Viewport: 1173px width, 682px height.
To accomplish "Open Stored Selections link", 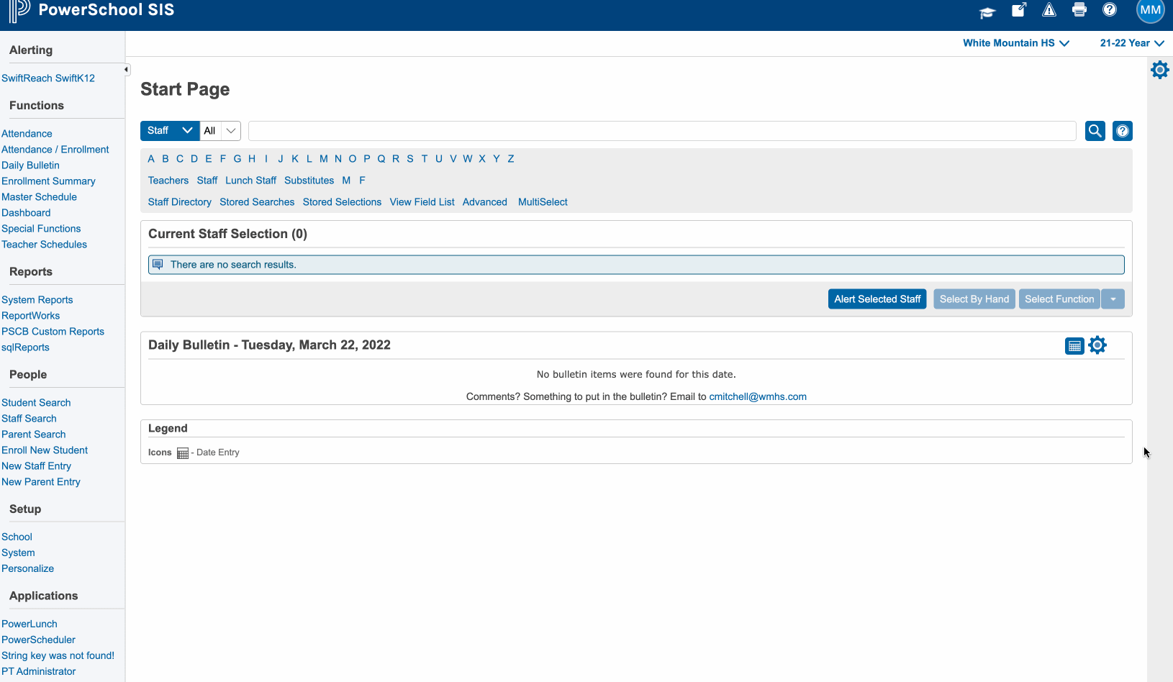I will [x=342, y=202].
